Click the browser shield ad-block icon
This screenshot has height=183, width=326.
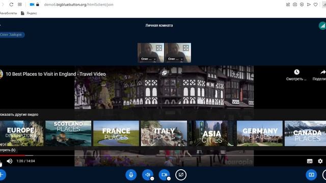[302, 5]
